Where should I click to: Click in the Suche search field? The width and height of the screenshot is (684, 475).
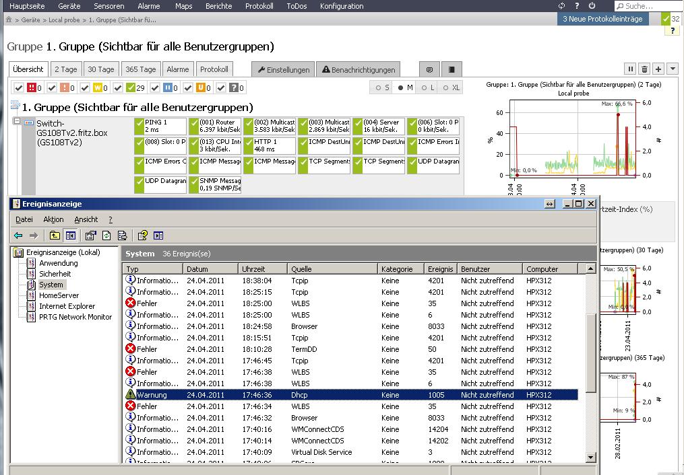tap(650, 6)
